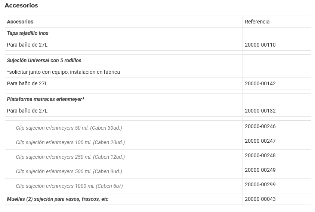Select Sujeción Universal con 5 rodillos
This screenshot has height=212, width=315.
[x=44, y=60]
